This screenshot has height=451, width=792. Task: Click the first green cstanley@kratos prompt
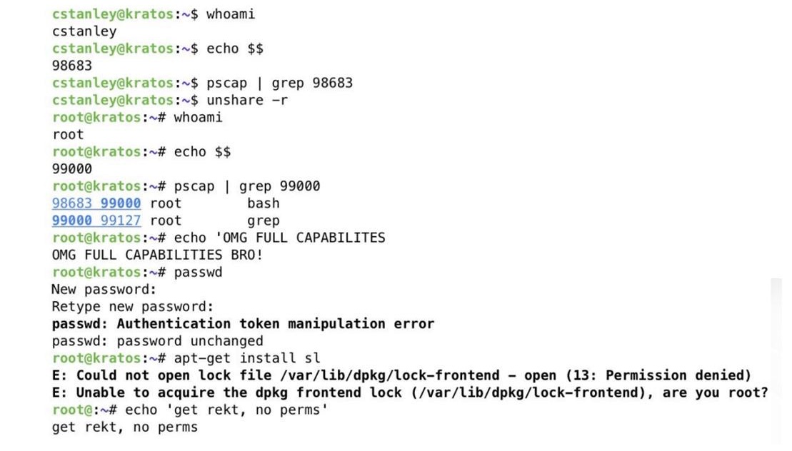pyautogui.click(x=113, y=14)
